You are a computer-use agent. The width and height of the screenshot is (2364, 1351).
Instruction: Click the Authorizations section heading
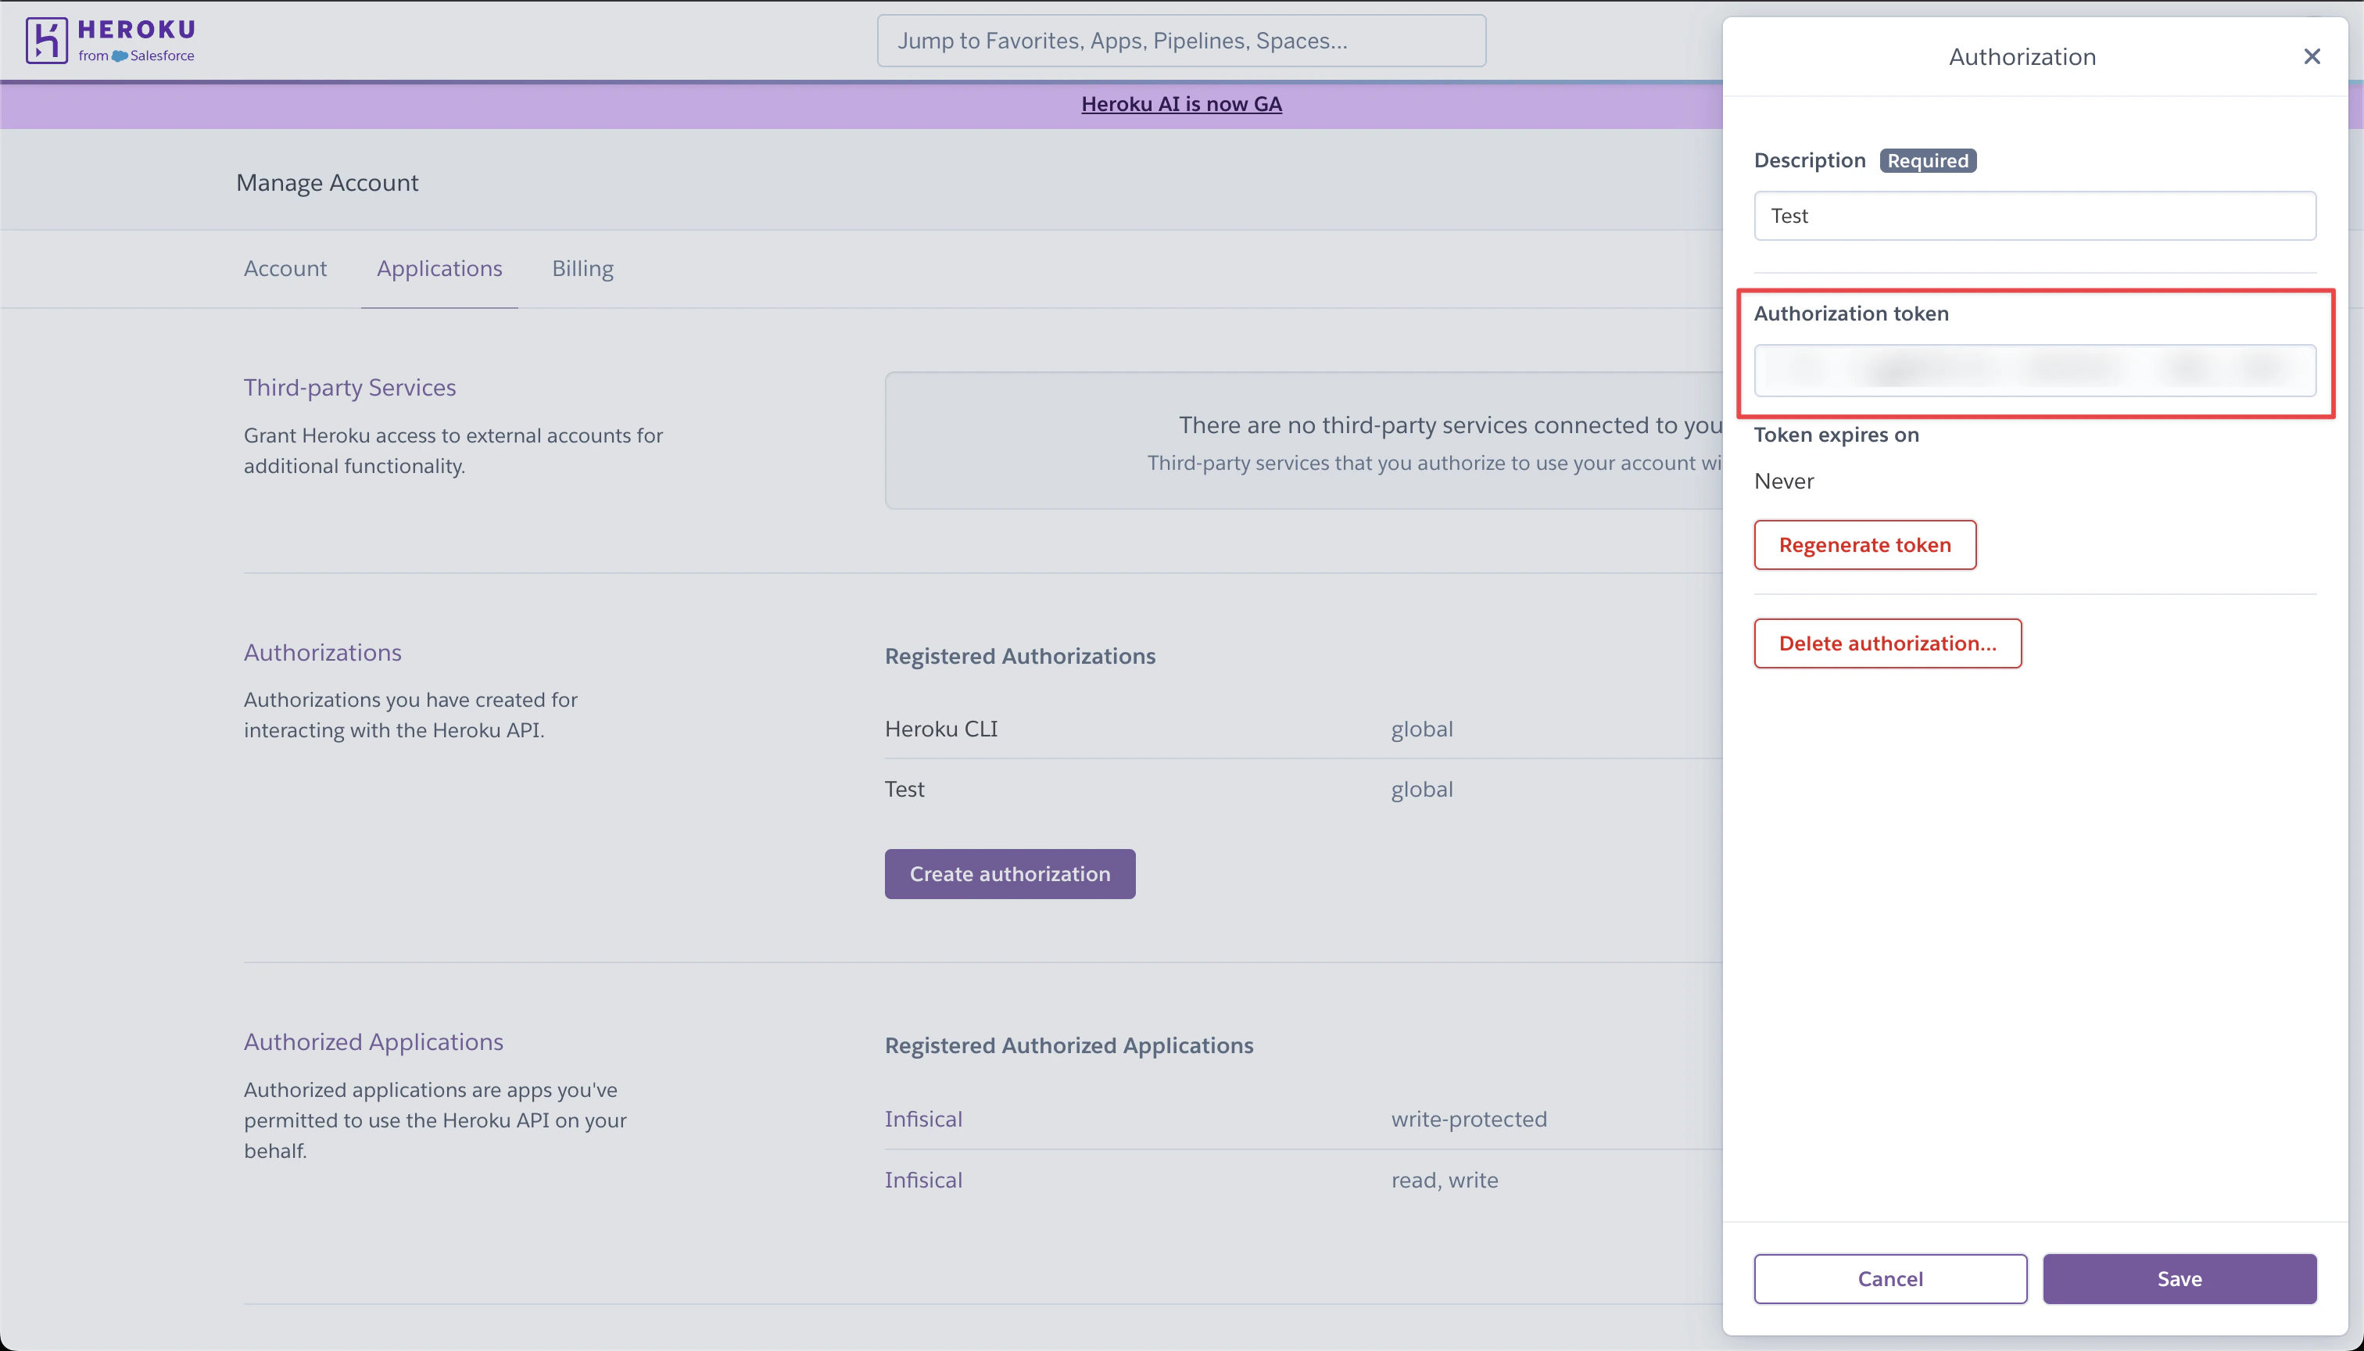[322, 652]
